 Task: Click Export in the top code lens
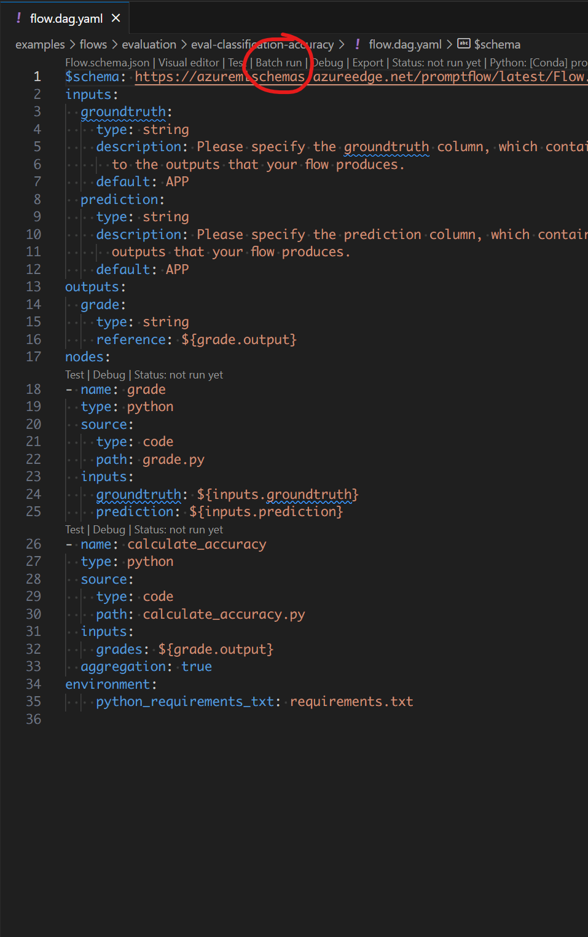(x=367, y=63)
